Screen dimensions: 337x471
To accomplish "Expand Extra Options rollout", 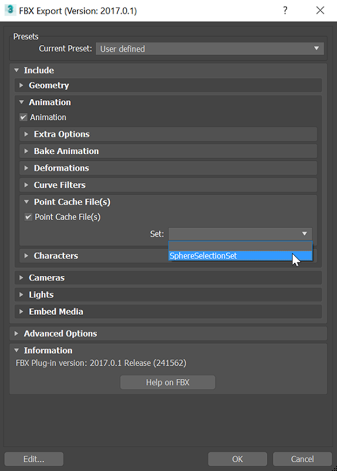I will pyautogui.click(x=168, y=134).
